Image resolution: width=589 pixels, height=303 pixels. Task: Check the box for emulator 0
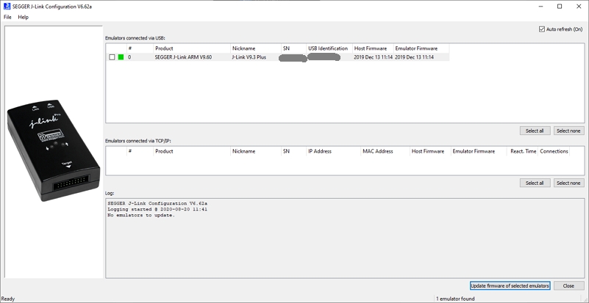click(x=112, y=57)
